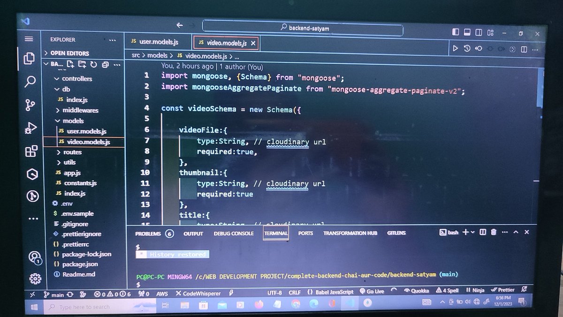Click the Go Live status bar item
The image size is (563, 317).
point(371,291)
